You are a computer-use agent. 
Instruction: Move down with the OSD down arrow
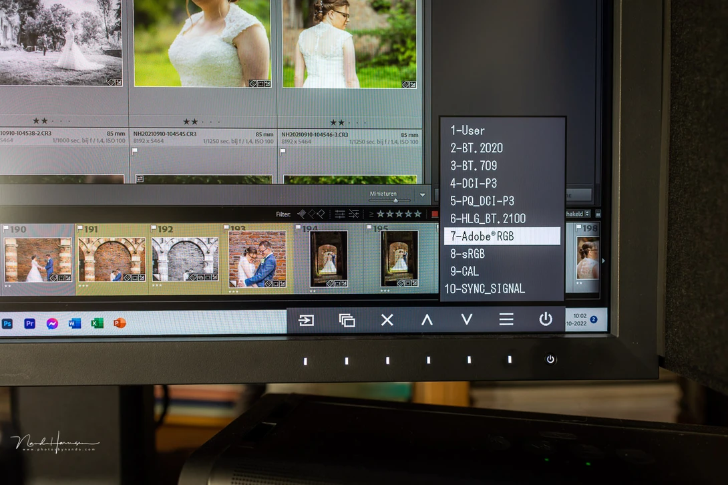pos(467,319)
